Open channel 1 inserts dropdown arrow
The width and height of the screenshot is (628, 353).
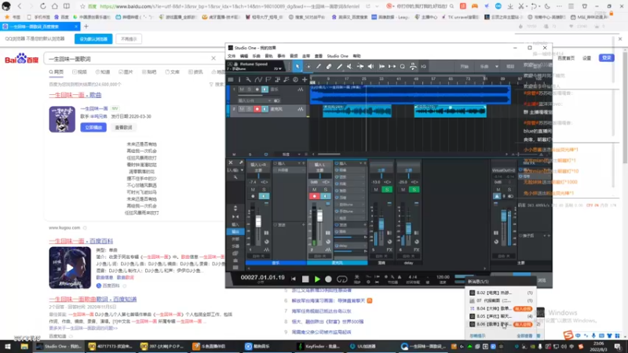point(299,163)
